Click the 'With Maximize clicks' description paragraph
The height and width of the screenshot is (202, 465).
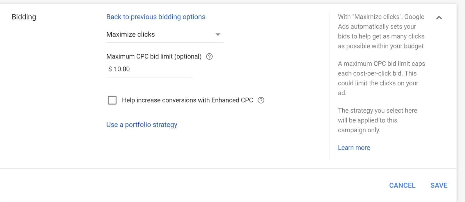[x=381, y=31]
